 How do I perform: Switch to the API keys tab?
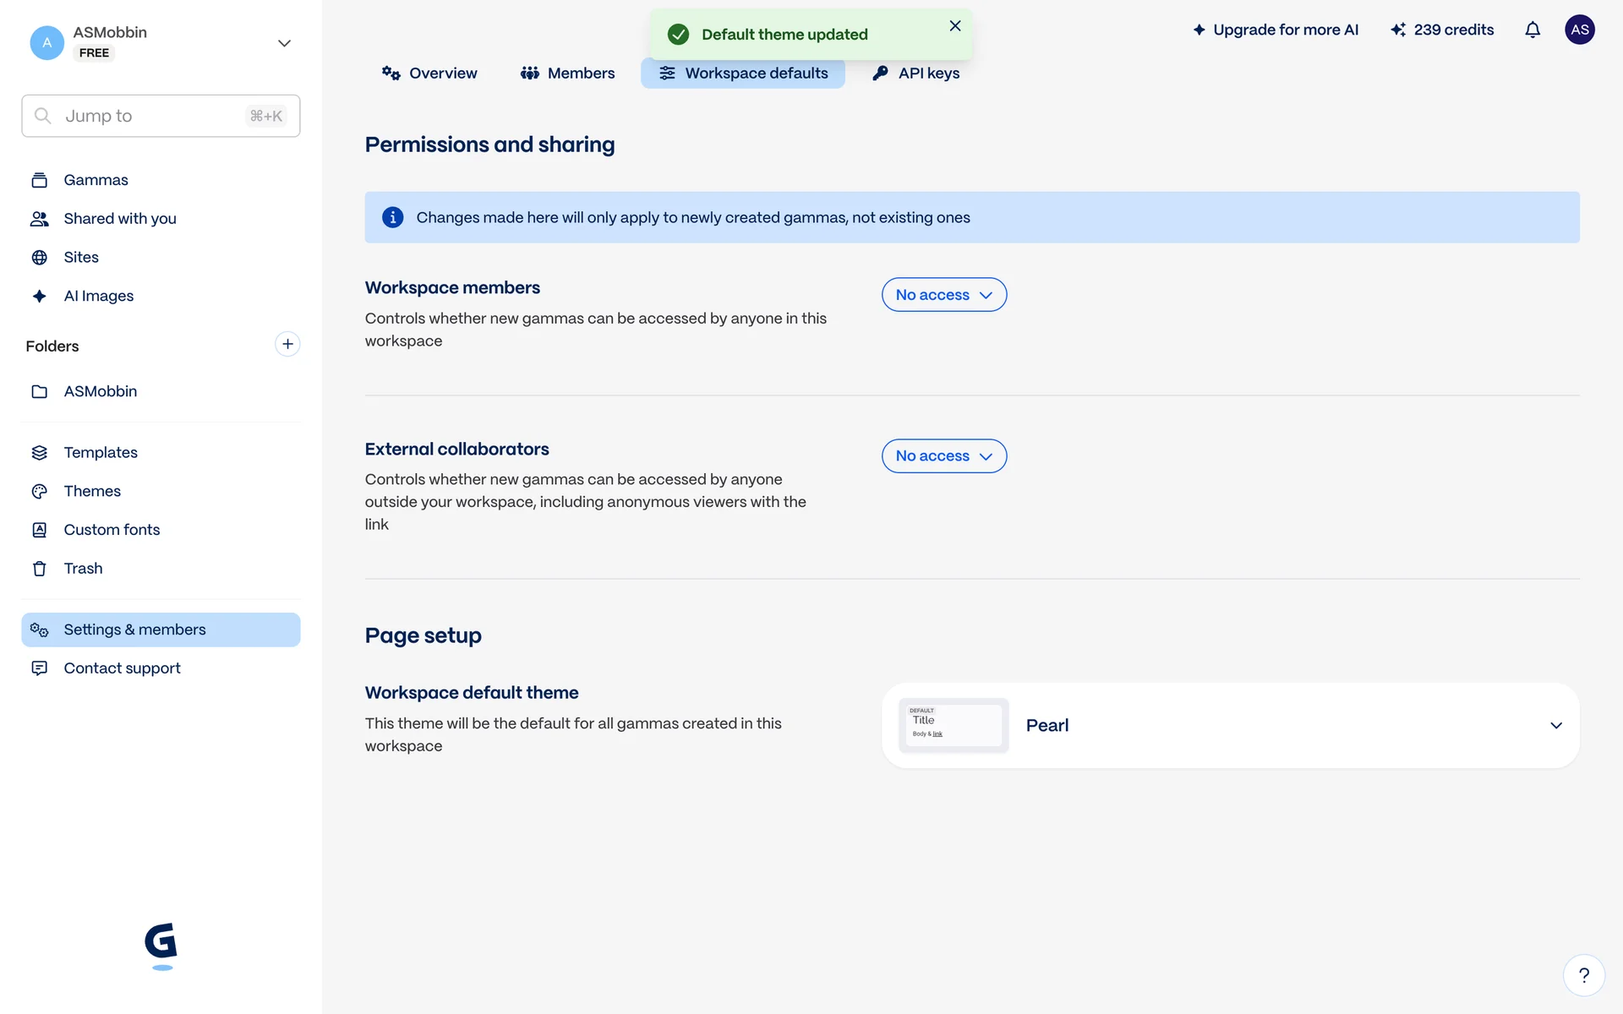[x=916, y=74]
